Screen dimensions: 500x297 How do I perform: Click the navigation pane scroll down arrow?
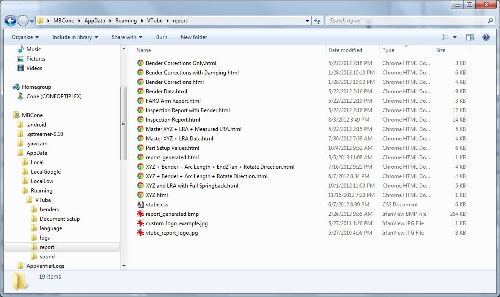click(x=124, y=266)
